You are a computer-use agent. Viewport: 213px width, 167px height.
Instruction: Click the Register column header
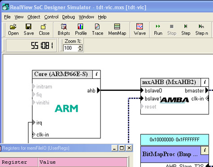point(19,162)
